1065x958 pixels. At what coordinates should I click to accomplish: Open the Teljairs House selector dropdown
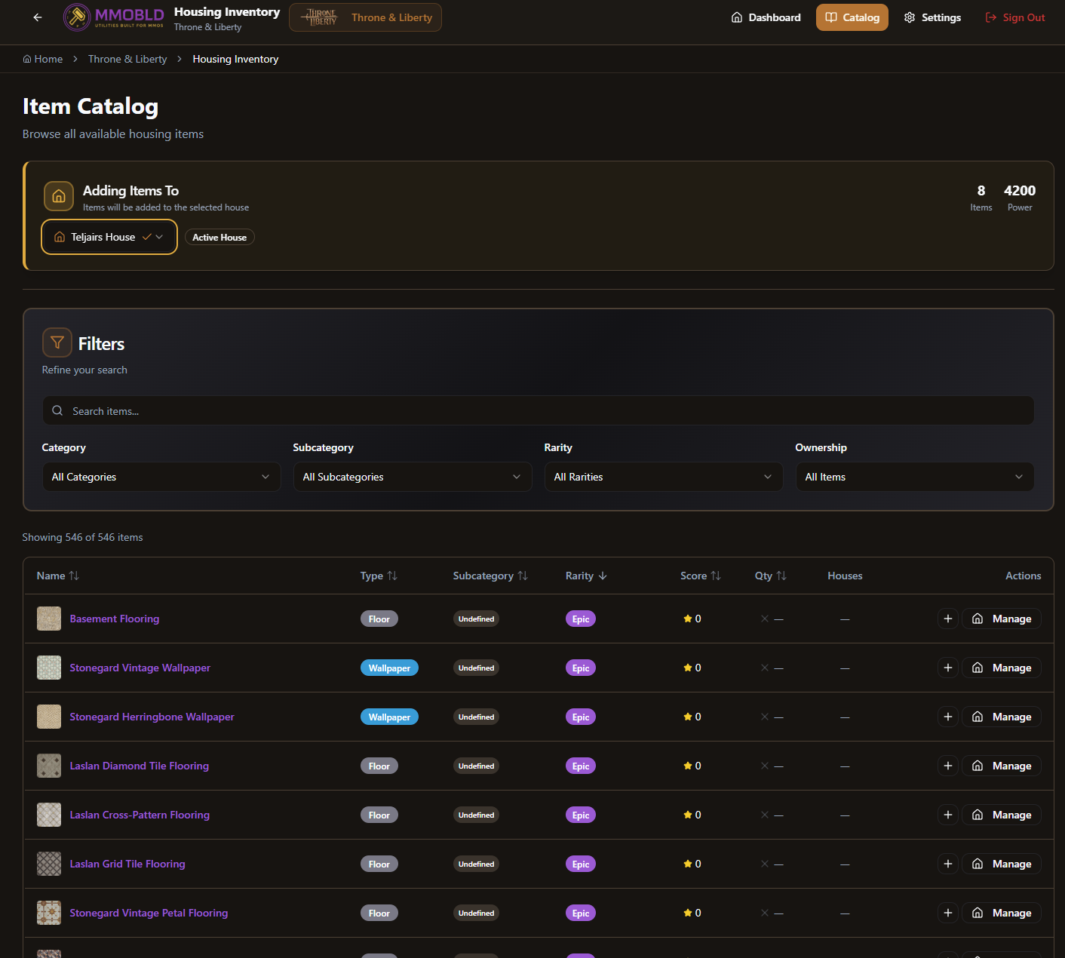point(109,237)
